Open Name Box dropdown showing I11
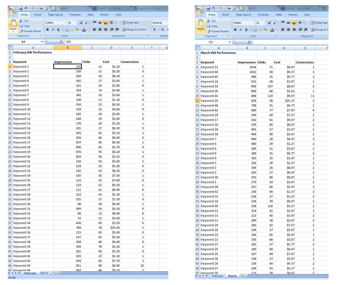Image resolution: width=345 pixels, height=285 pixels. (x=230, y=42)
